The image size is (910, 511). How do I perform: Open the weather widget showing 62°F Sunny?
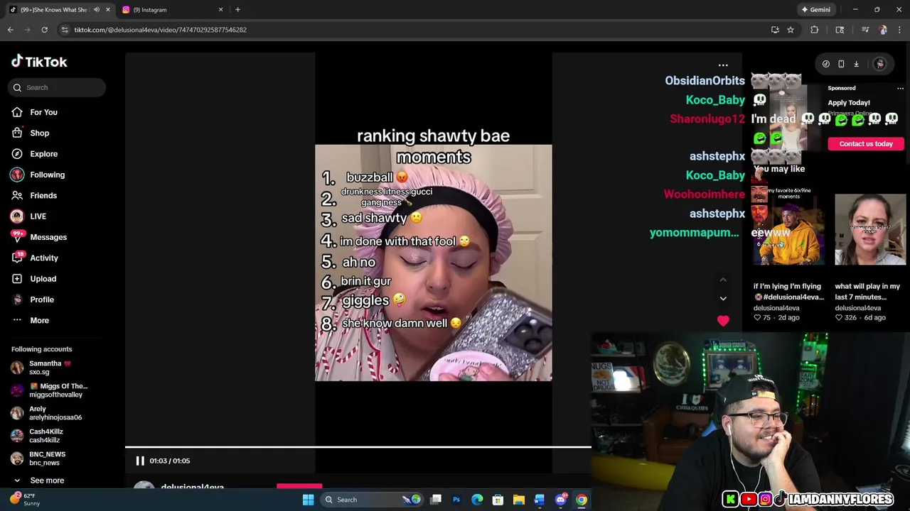pyautogui.click(x=25, y=500)
